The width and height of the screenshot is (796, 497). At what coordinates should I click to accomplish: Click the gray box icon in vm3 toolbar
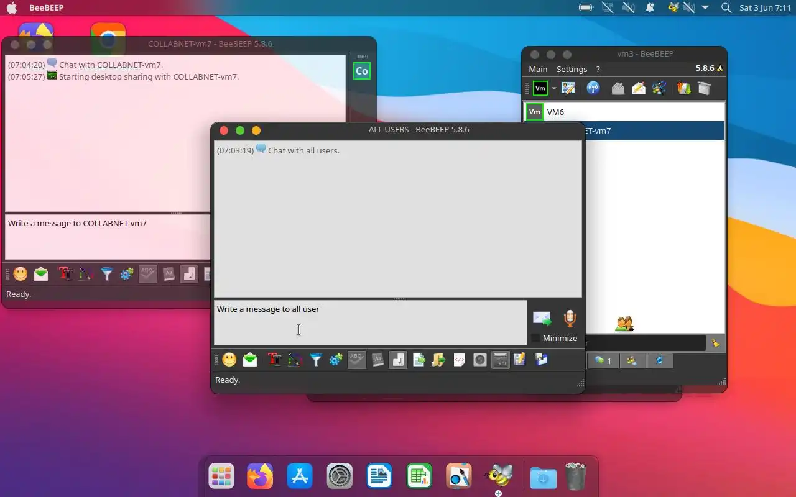[x=705, y=88]
